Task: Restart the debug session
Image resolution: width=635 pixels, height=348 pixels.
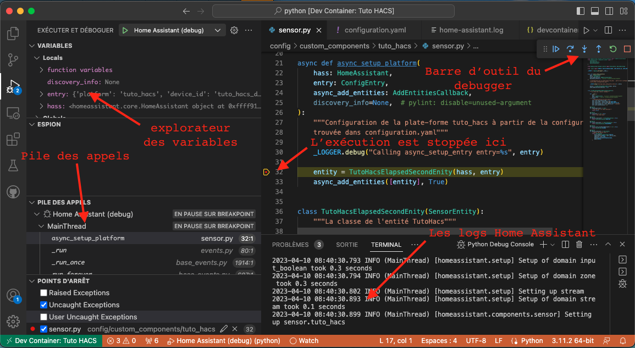Action: [612, 49]
